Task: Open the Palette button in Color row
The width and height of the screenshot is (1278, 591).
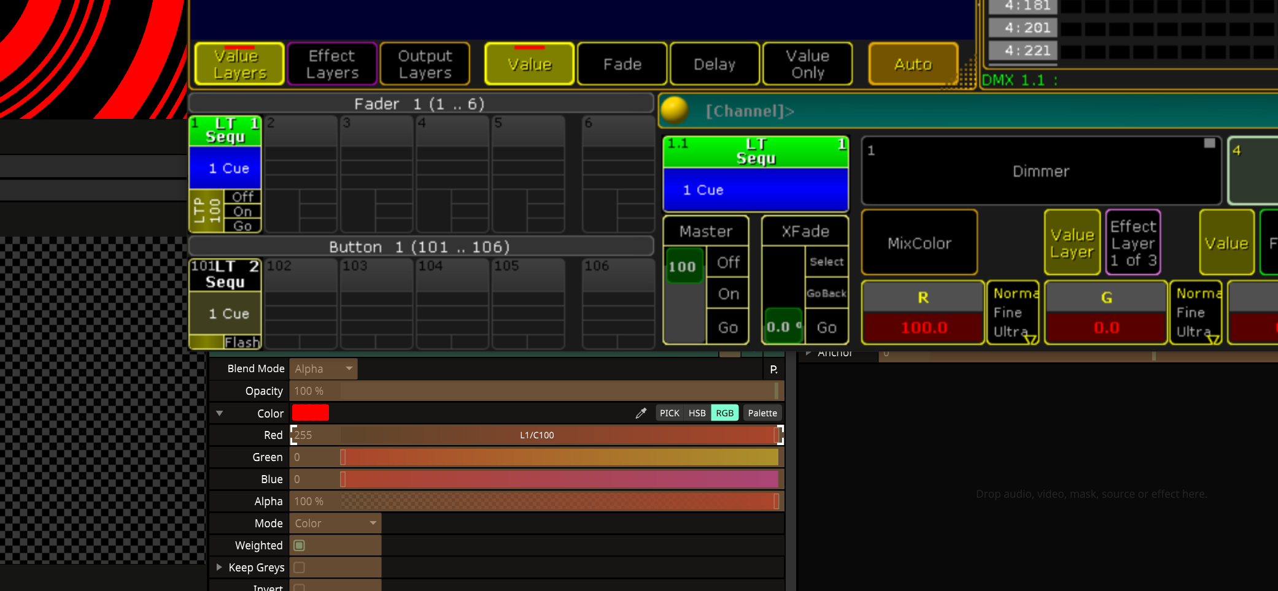Action: (x=762, y=413)
